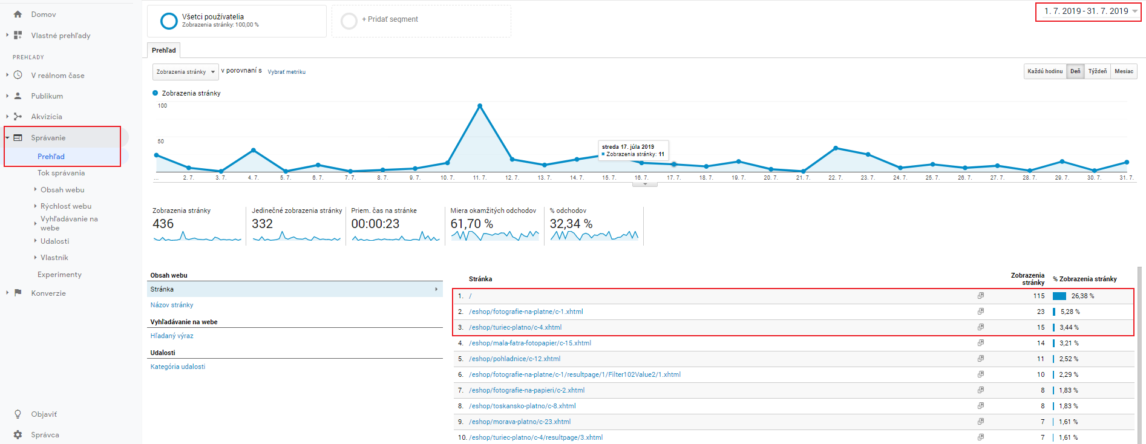Viewport: 1146px width, 444px height.
Task: Expand Rýchlosť webu submenu
Action: (35, 206)
